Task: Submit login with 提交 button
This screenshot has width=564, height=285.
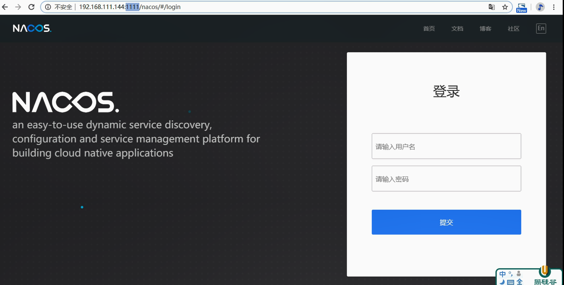Action: [446, 222]
